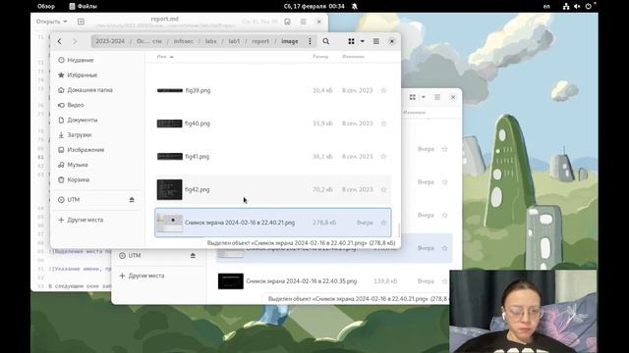Screen dimensions: 629x353
Task: Open Домашняя папка in sidebar
Action: pyautogui.click(x=97, y=90)
